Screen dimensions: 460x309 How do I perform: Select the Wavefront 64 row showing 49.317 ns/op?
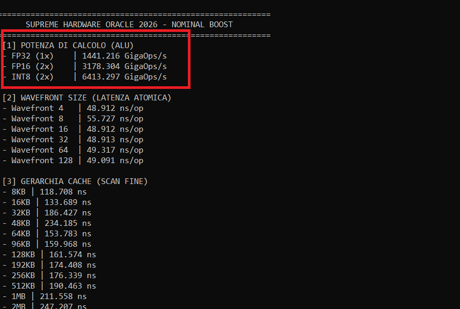73,150
